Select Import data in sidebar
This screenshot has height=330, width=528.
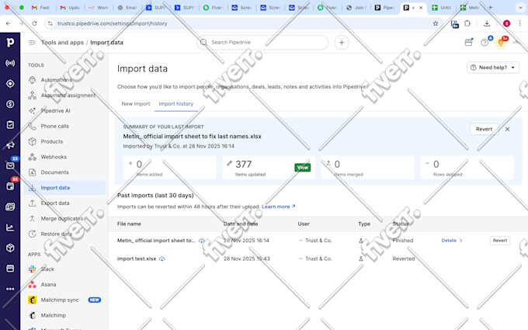pos(64,188)
